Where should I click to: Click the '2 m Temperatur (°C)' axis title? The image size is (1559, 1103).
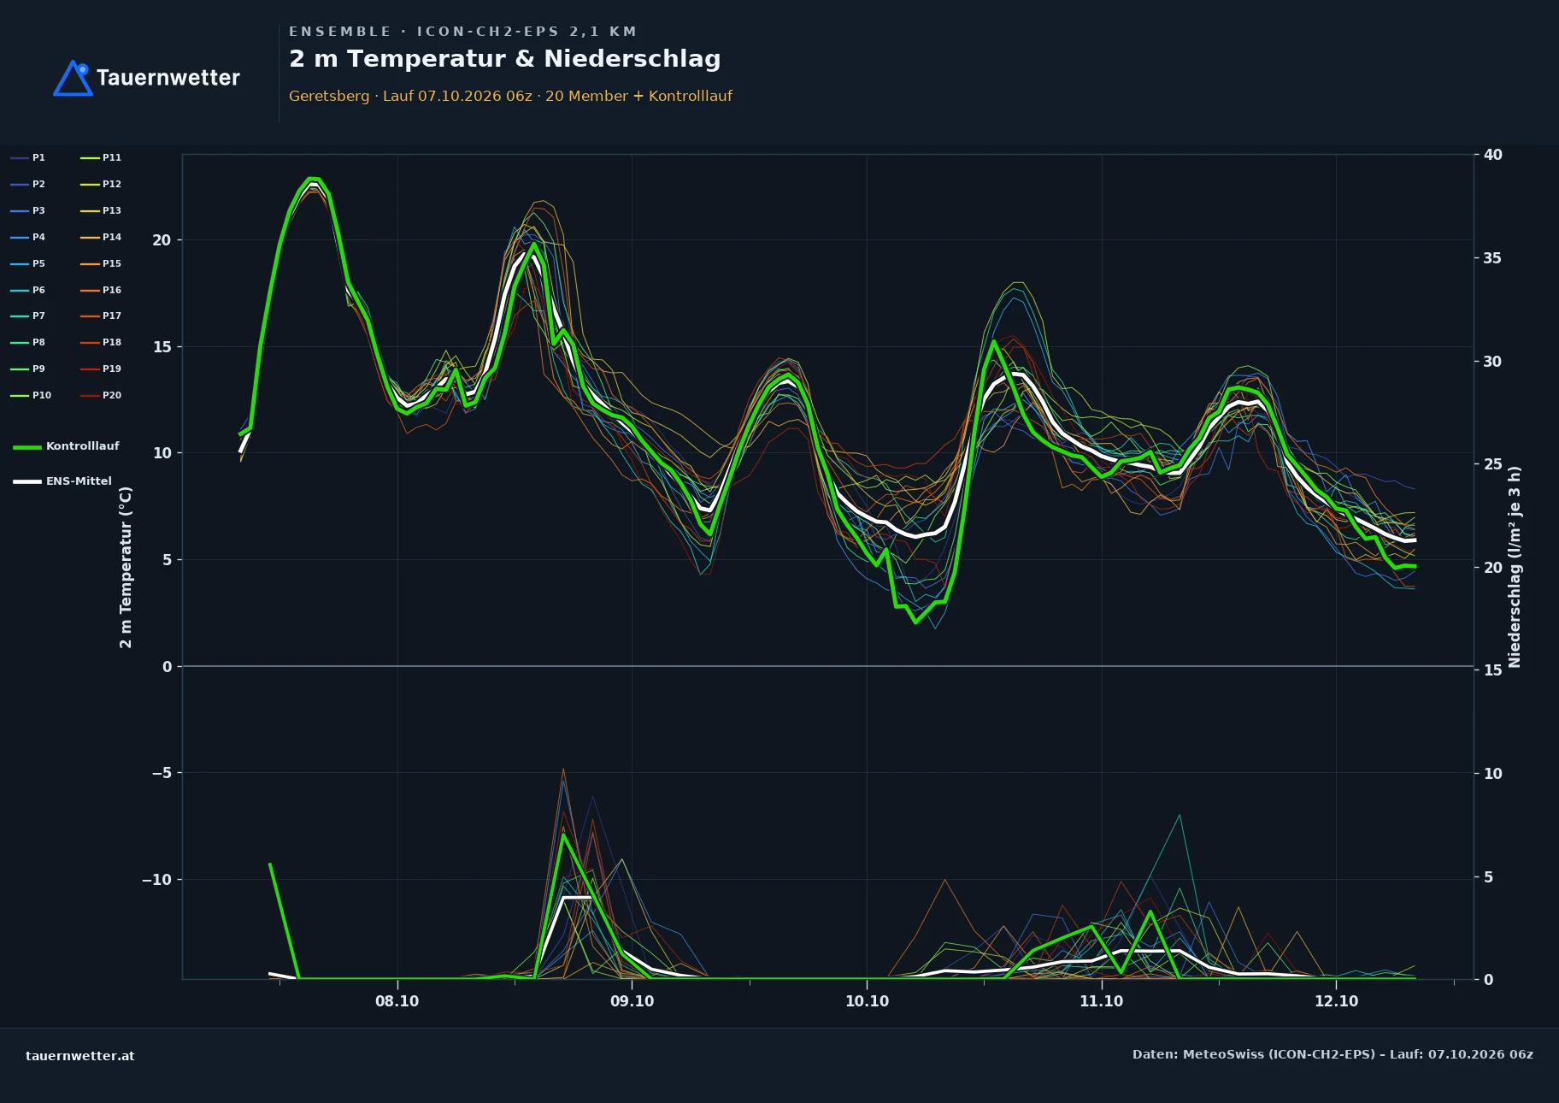tap(126, 567)
